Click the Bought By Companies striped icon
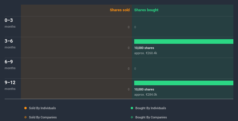This screenshot has width=238, height=121. point(132,117)
